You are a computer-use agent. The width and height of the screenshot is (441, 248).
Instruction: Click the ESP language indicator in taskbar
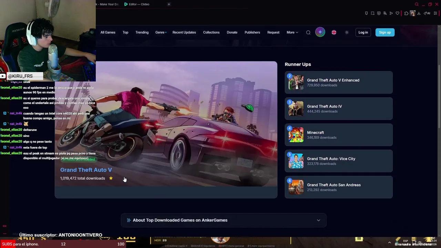click(406, 241)
